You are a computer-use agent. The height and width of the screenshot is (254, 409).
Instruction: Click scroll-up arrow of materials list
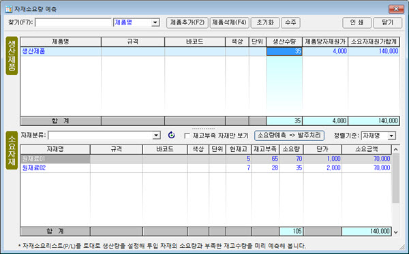(x=395, y=150)
